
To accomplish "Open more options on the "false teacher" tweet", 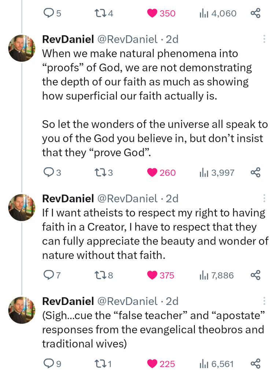I will tap(264, 301).
